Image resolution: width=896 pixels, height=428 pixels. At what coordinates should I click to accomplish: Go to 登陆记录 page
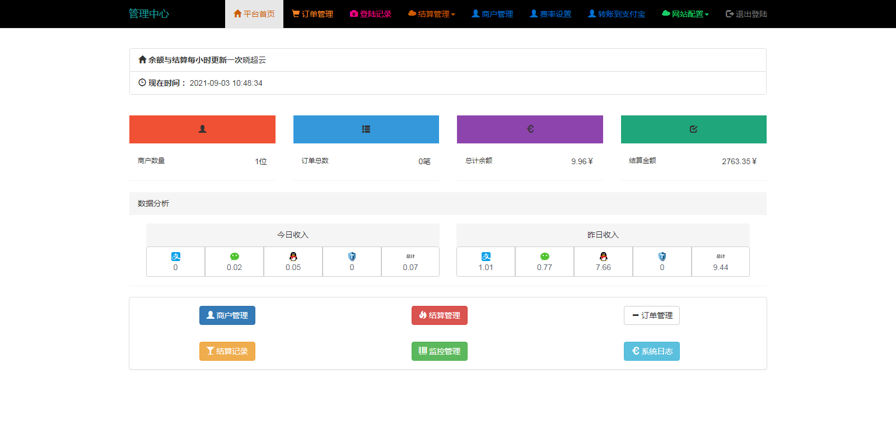coord(371,14)
